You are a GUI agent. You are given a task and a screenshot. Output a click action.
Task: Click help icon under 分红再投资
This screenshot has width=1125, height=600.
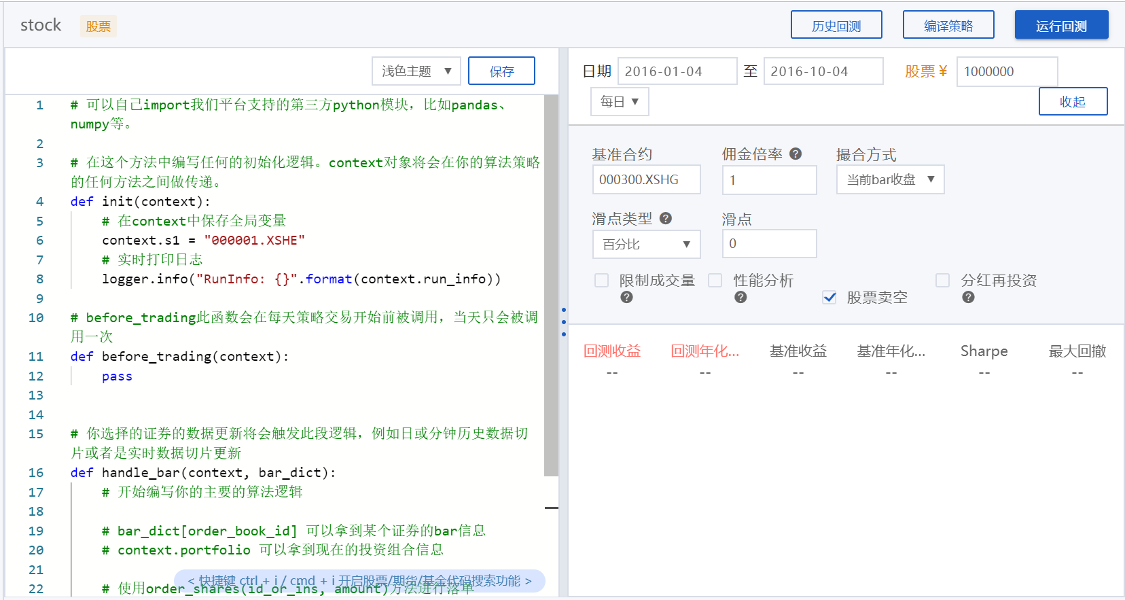pyautogui.click(x=968, y=297)
